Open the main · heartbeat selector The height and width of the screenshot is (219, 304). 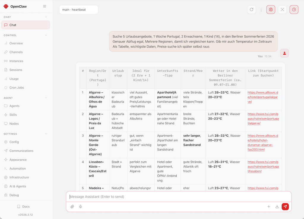[78, 10]
